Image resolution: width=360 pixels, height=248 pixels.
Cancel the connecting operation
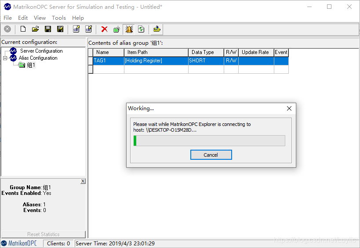click(x=211, y=155)
